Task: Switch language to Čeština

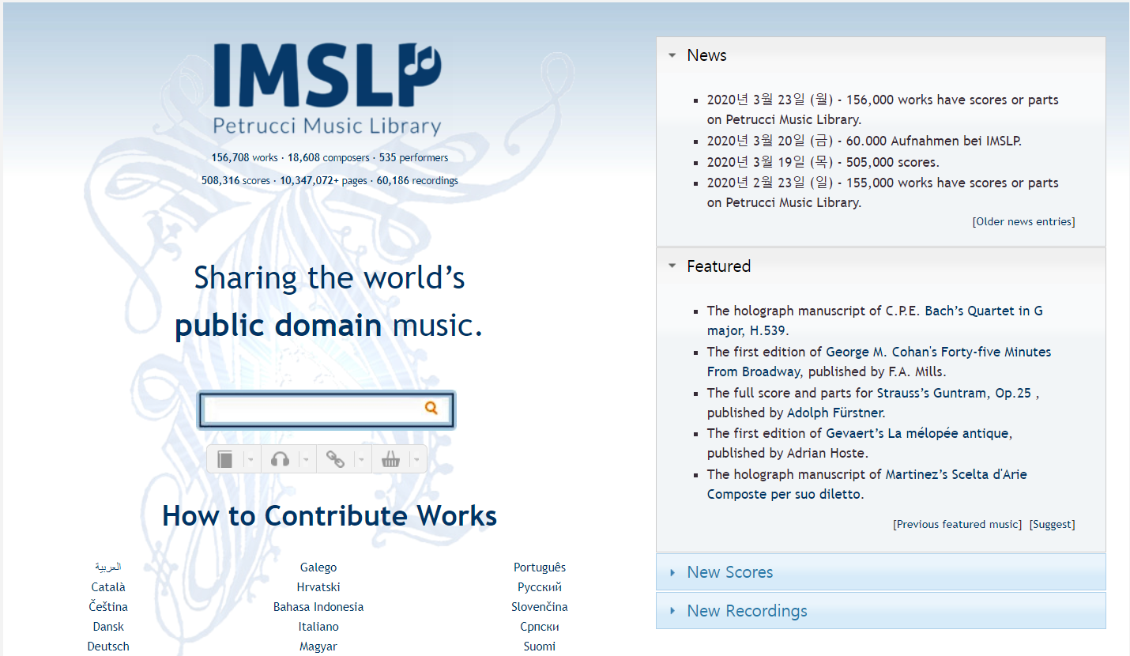Action: [x=108, y=607]
